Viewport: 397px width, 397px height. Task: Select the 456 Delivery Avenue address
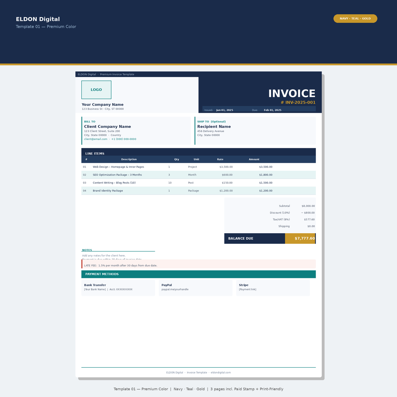(x=211, y=131)
